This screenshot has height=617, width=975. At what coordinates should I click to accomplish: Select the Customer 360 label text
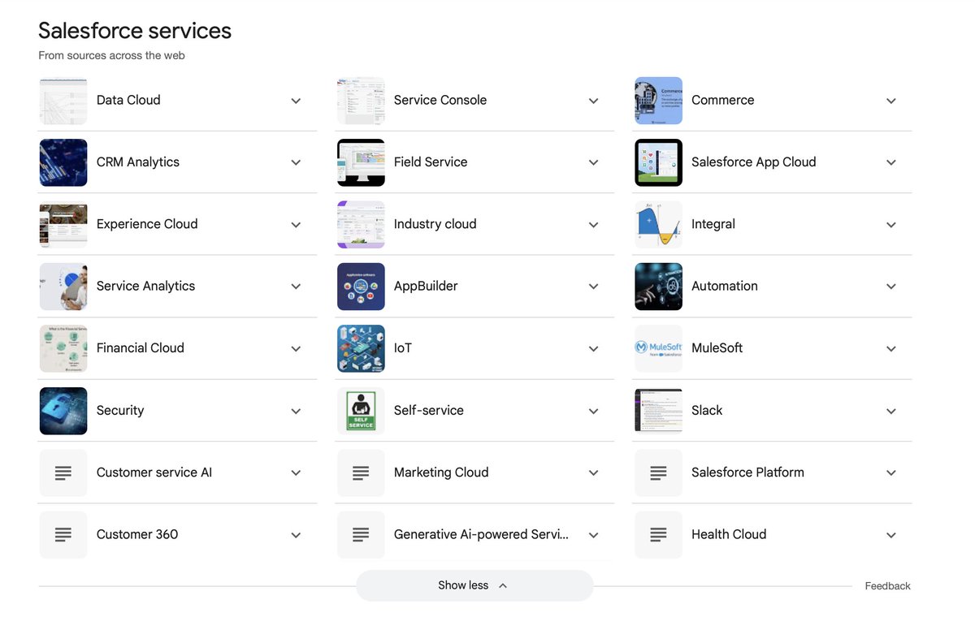(137, 534)
